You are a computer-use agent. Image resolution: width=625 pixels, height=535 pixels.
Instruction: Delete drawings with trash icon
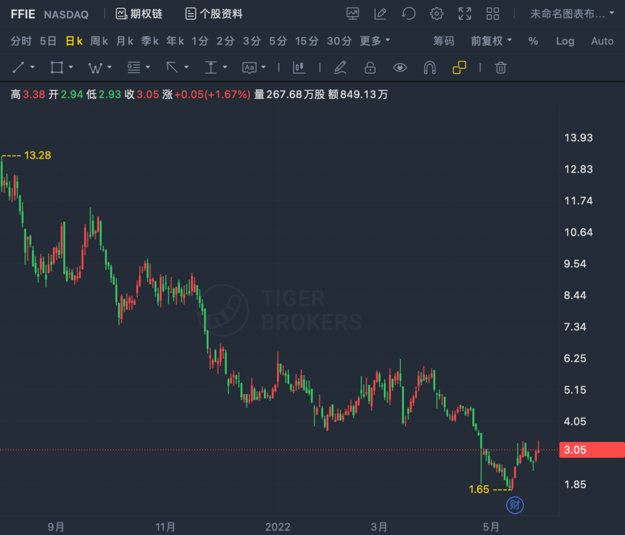501,67
